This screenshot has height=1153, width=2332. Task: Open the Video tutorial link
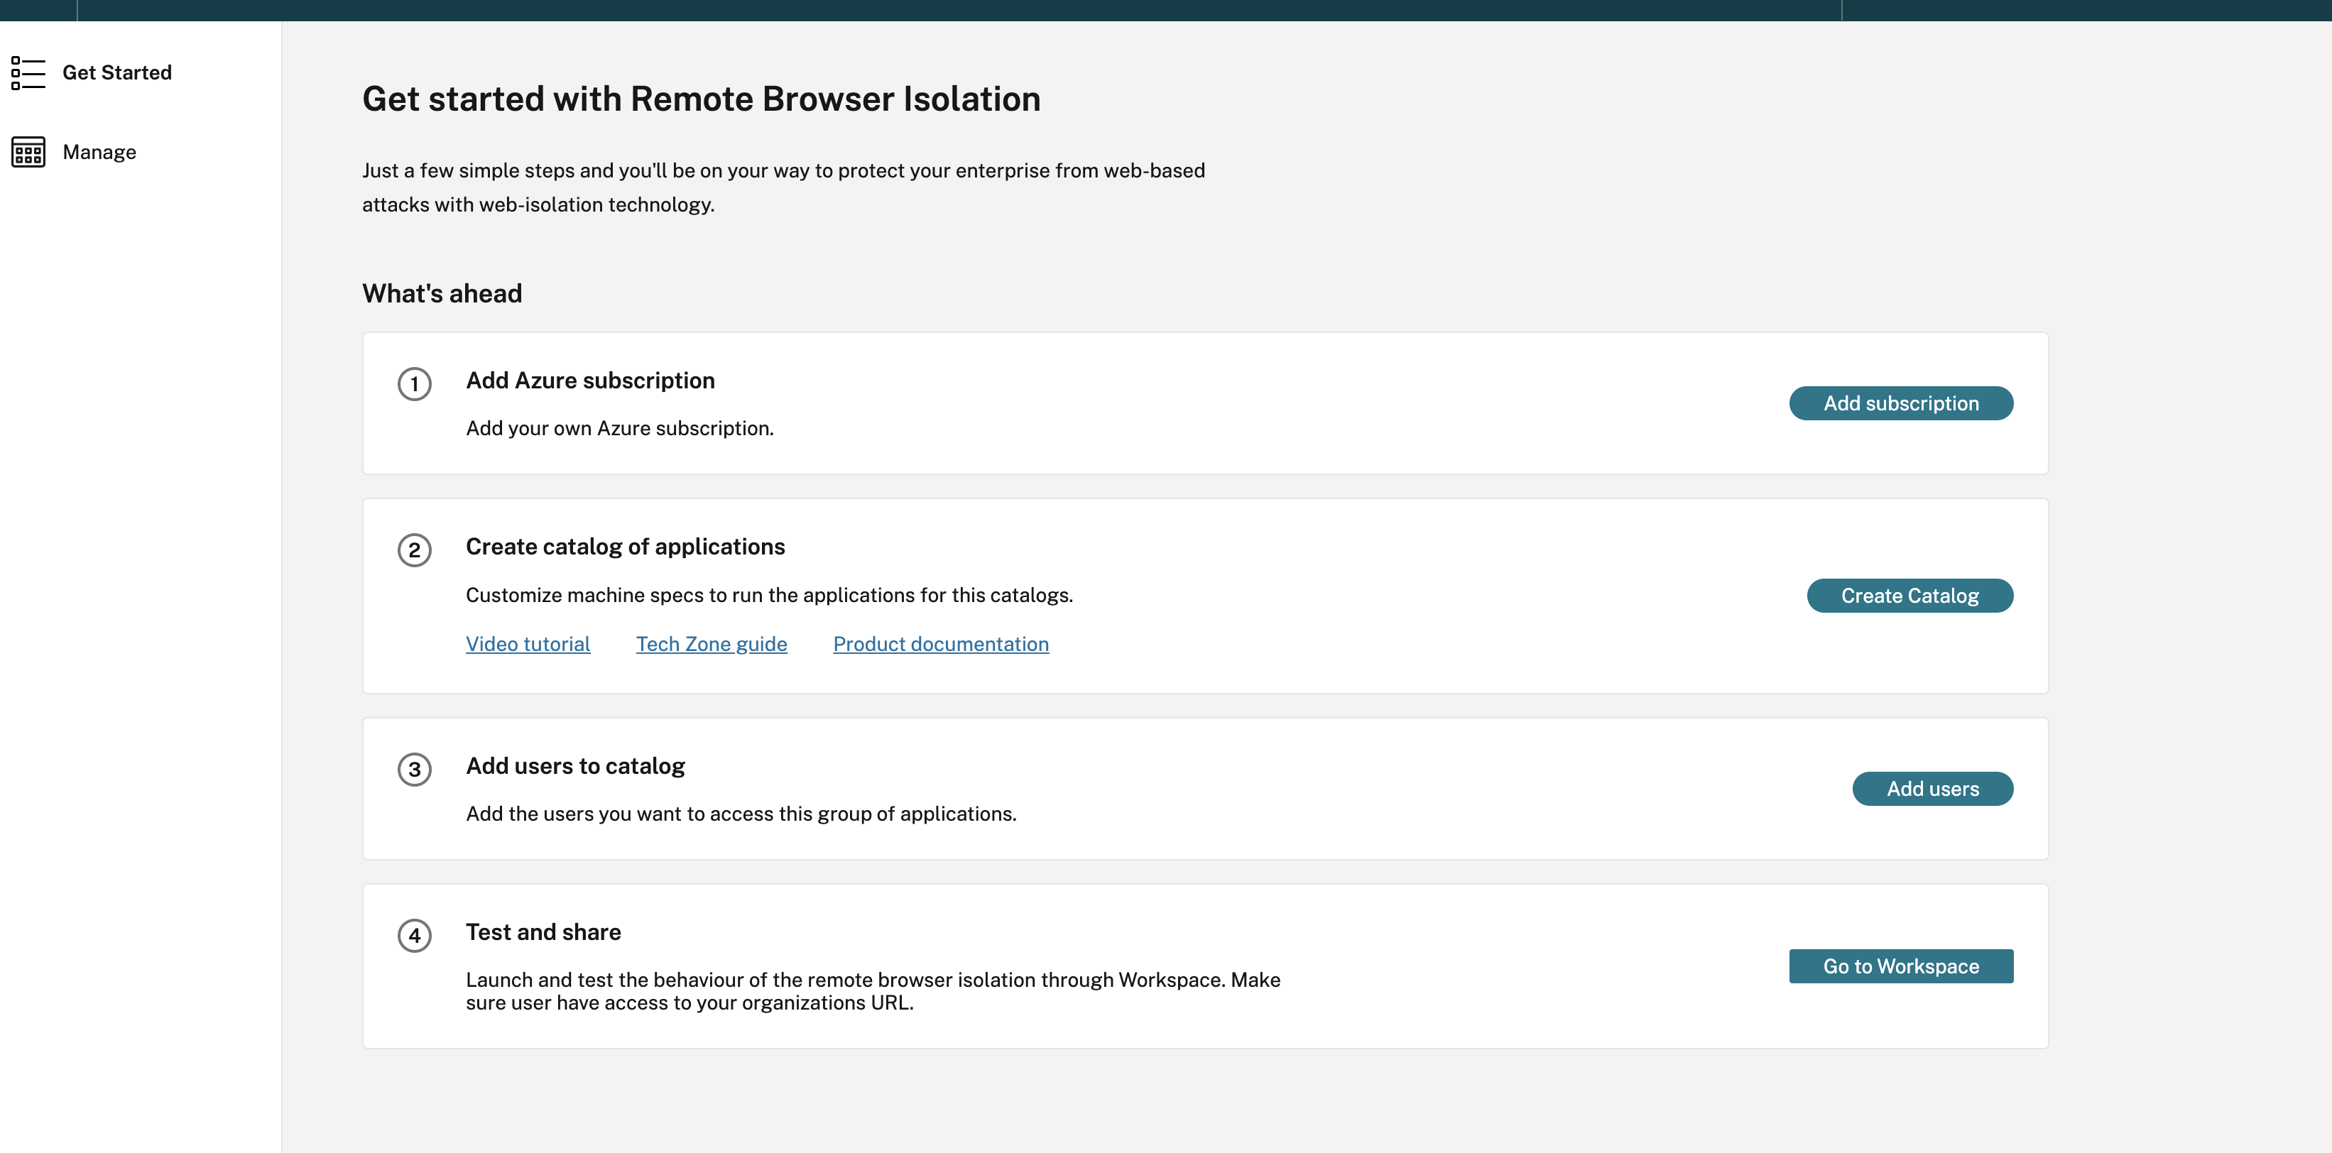[x=528, y=645]
